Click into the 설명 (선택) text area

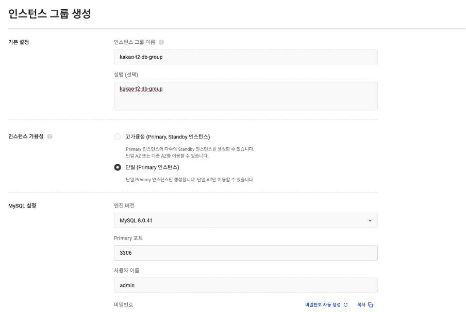[x=246, y=96]
